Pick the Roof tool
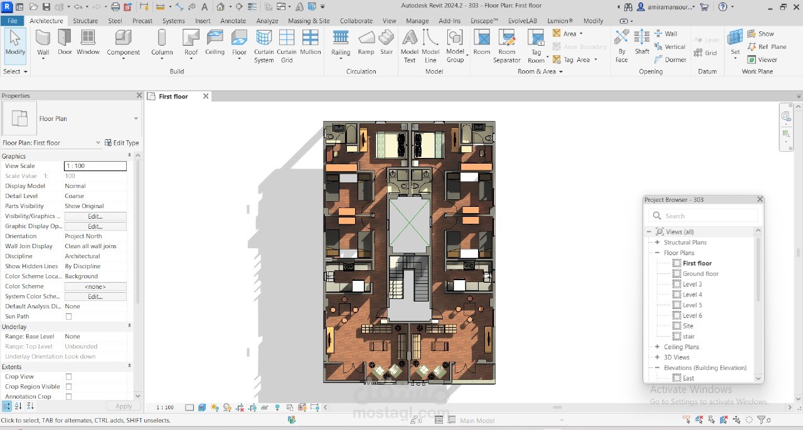The image size is (803, 430). click(x=191, y=44)
